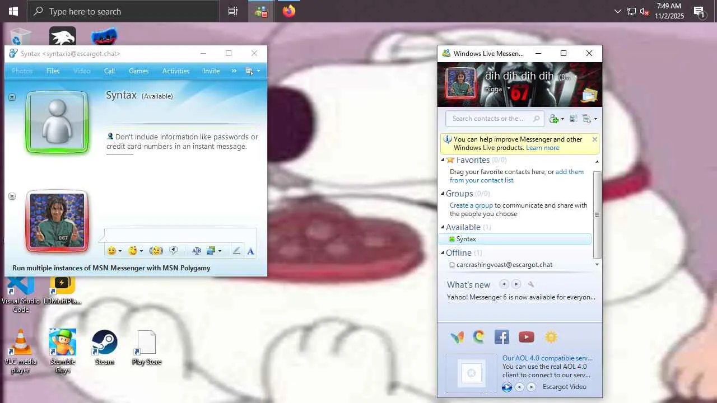Collapse the Available contacts group
This screenshot has height=403, width=717.
coord(443,227)
